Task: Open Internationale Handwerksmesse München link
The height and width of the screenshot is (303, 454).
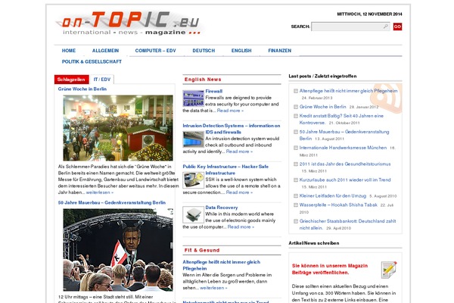Action: point(343,148)
